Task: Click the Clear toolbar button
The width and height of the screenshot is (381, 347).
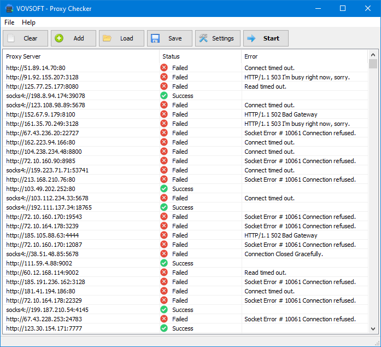Action: click(25, 38)
